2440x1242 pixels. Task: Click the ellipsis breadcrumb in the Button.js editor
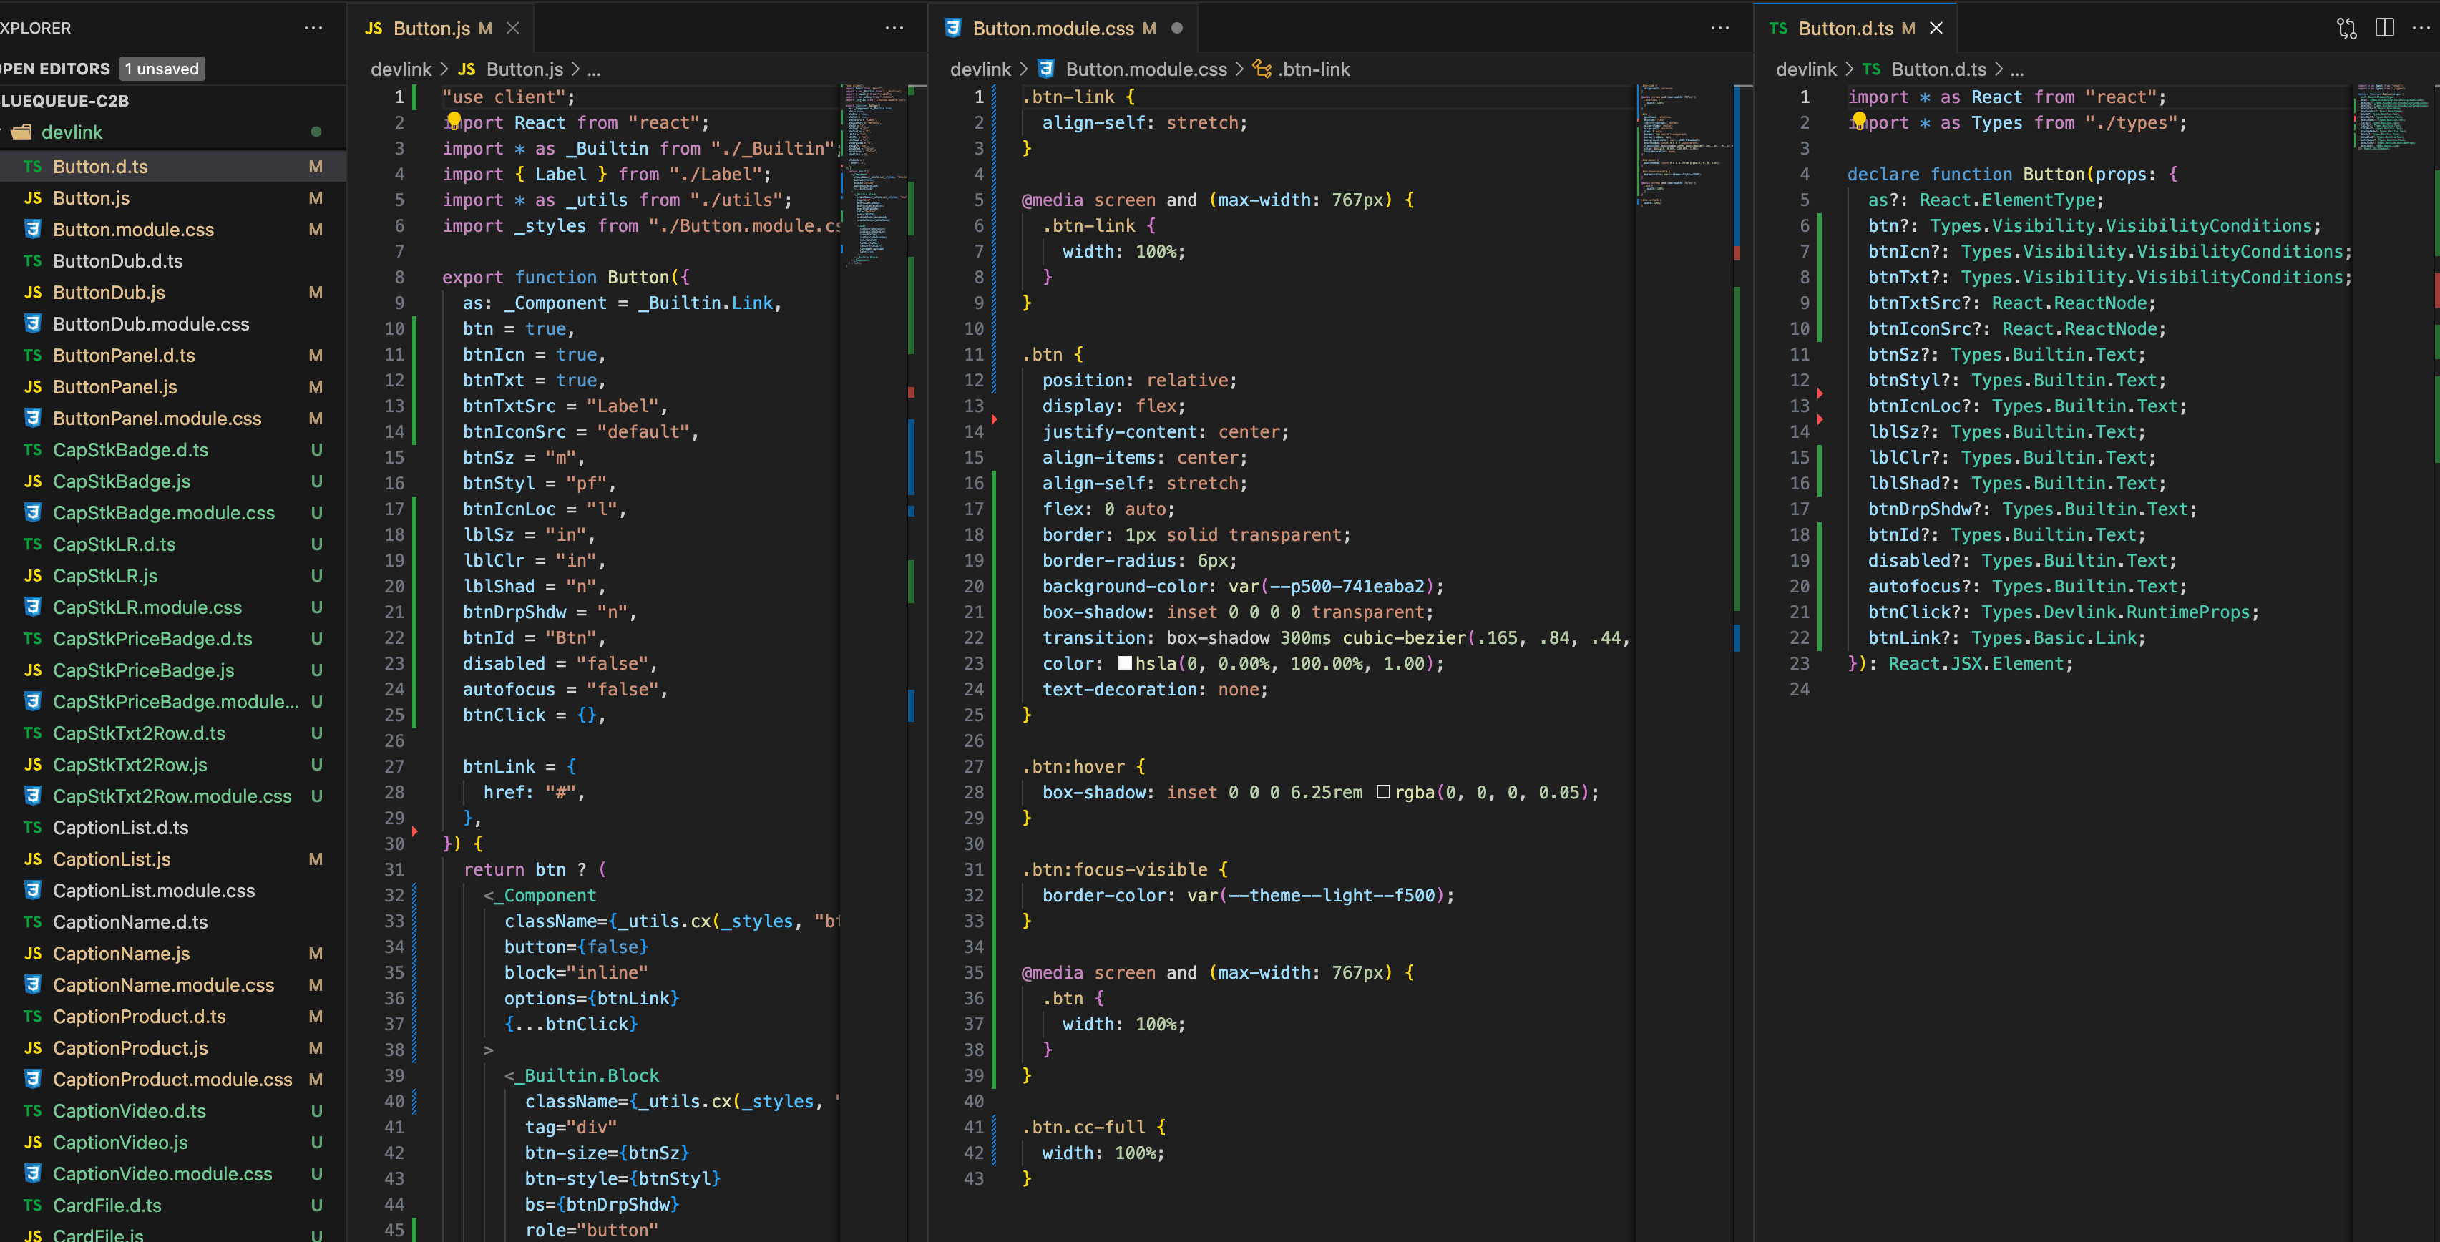[594, 69]
